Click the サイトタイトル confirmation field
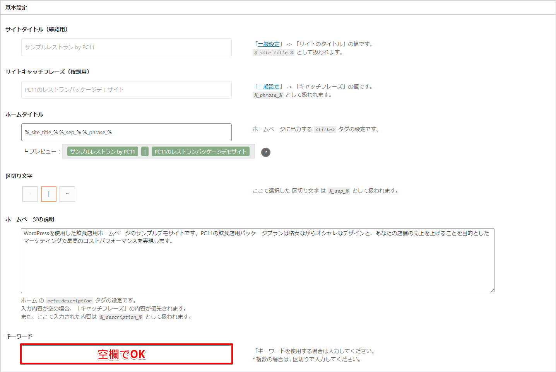This screenshot has height=372, width=556. tap(126, 47)
